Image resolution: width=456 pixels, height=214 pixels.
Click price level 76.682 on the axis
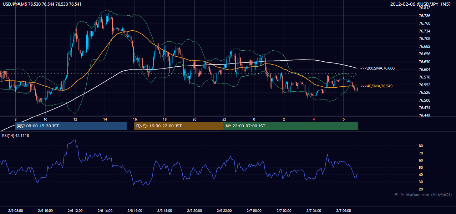[x=424, y=46]
